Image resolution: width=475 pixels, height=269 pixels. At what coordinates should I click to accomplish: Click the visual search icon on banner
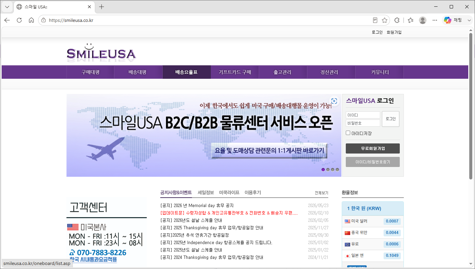(334, 101)
